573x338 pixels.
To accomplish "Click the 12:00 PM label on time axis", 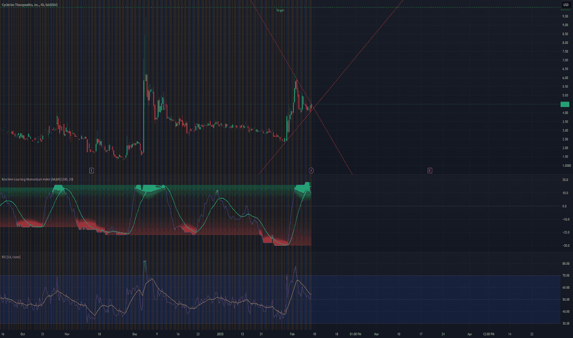I will pos(489,334).
